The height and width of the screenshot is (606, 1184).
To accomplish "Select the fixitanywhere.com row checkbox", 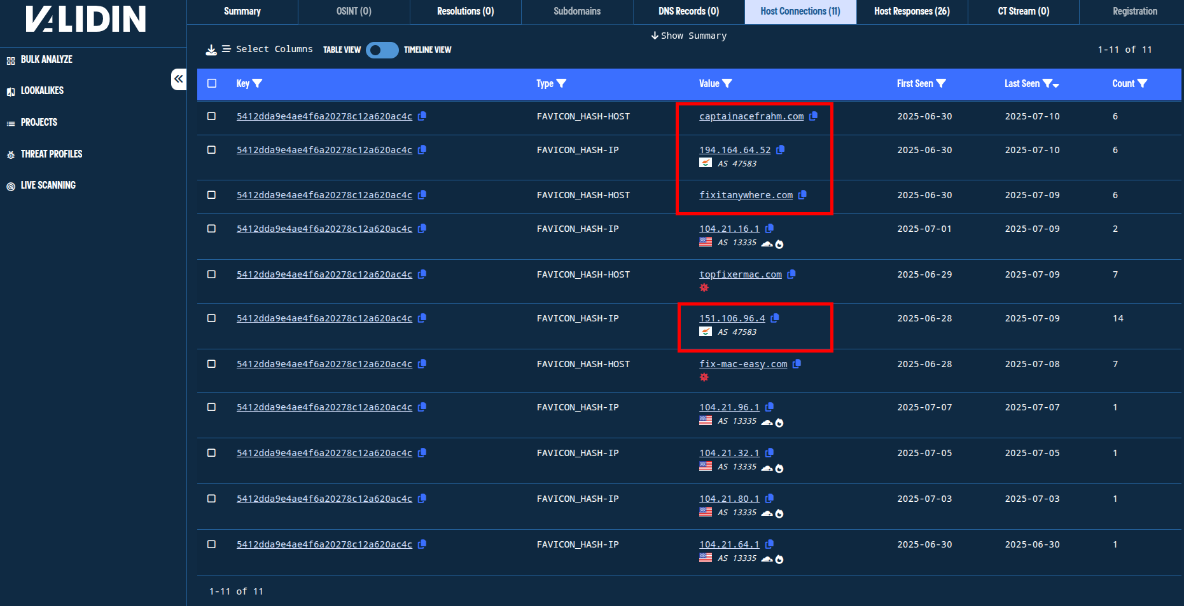I will 212,195.
